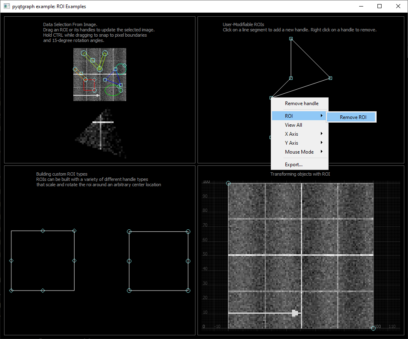Expand the ROI submenu
This screenshot has height=339, width=408.
(x=289, y=116)
